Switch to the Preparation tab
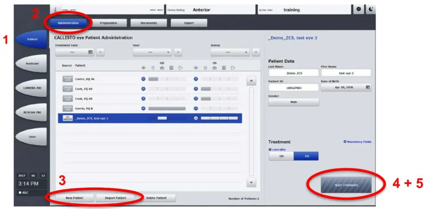This screenshot has height=209, width=425. coord(108,23)
